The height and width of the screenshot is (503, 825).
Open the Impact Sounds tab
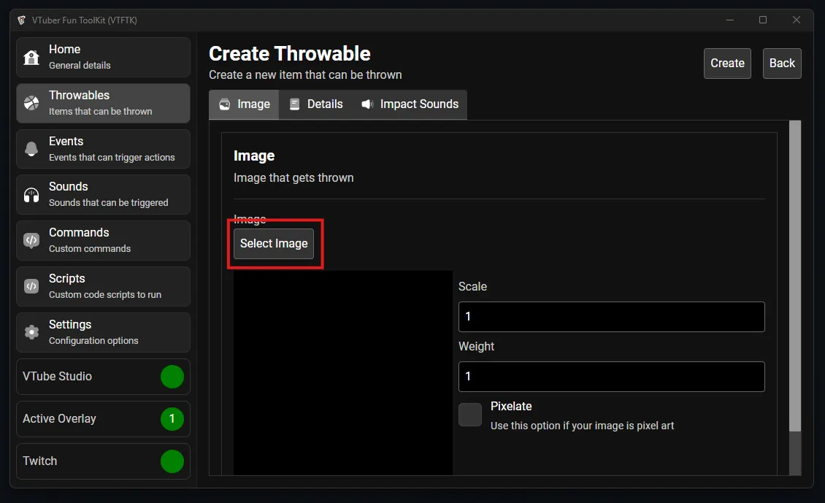click(410, 104)
